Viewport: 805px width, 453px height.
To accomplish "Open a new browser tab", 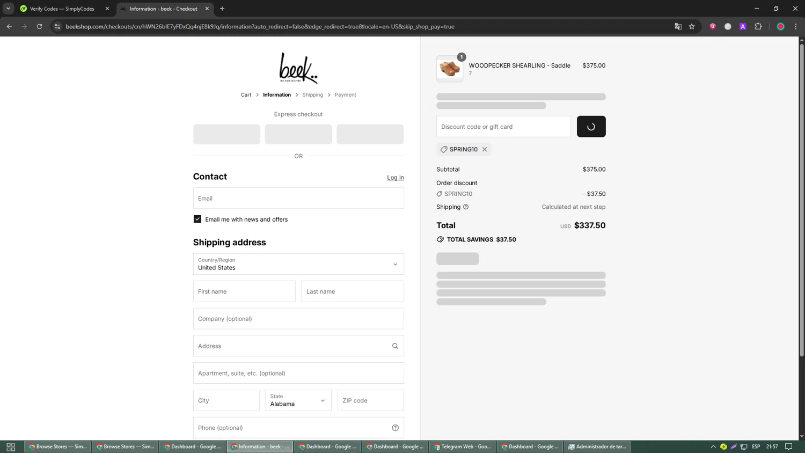I will pyautogui.click(x=222, y=9).
